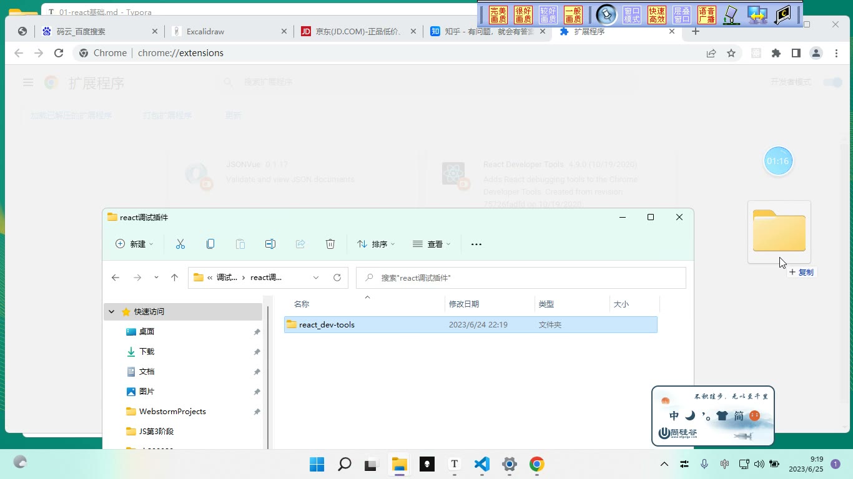Viewport: 853px width, 479px height.
Task: Open the 新建 dropdown in Explorer
Action: tap(134, 244)
